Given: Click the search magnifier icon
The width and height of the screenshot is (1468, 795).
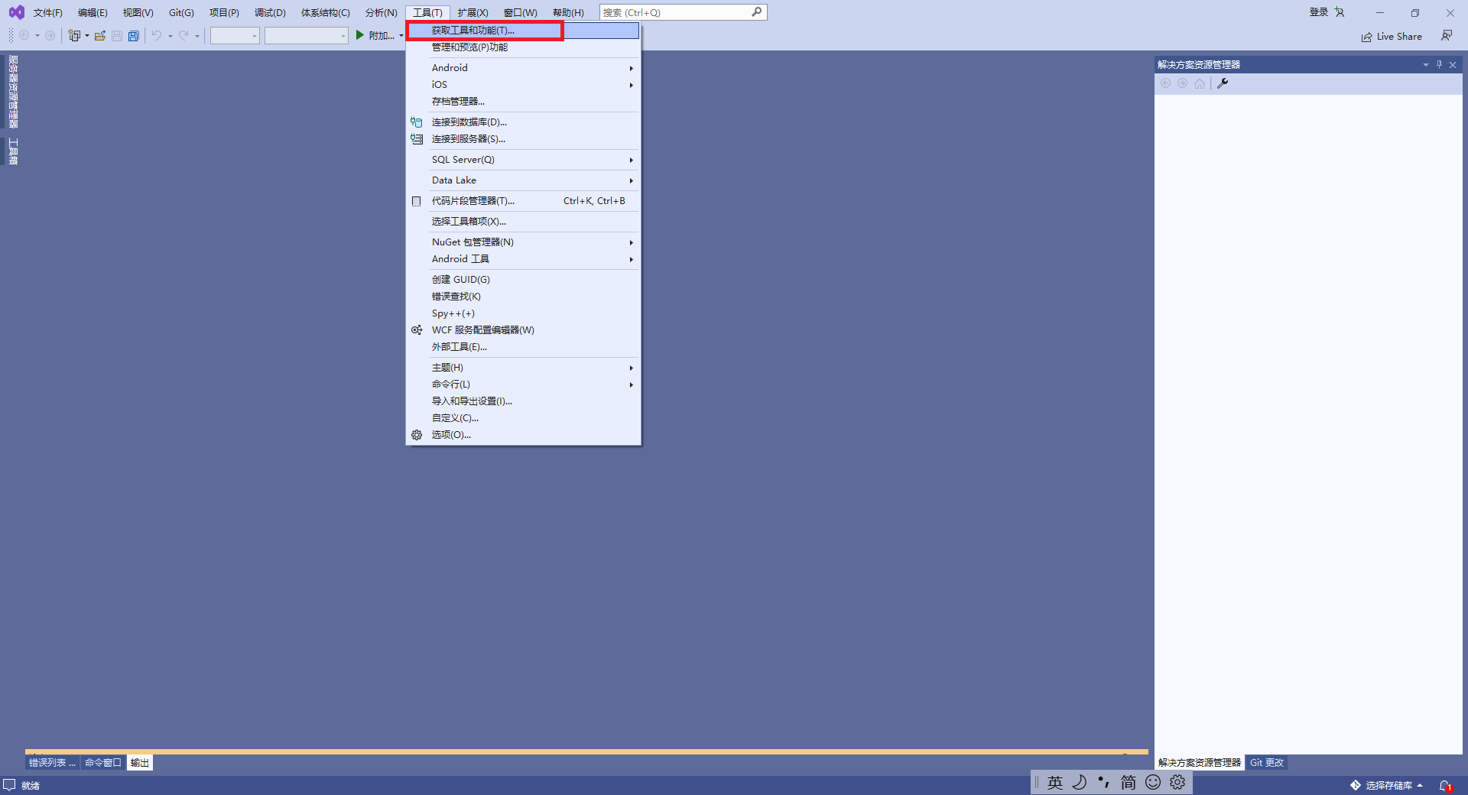Looking at the screenshot, I should [x=756, y=12].
